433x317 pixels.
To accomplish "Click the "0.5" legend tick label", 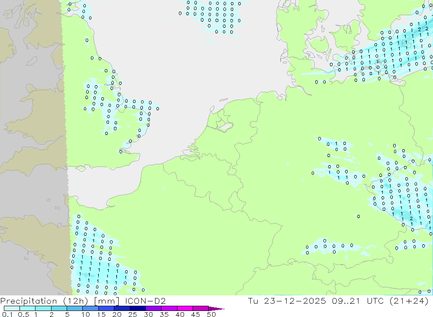I will 23,314.
